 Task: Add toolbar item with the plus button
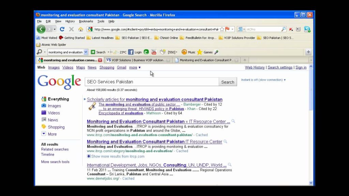[308, 52]
